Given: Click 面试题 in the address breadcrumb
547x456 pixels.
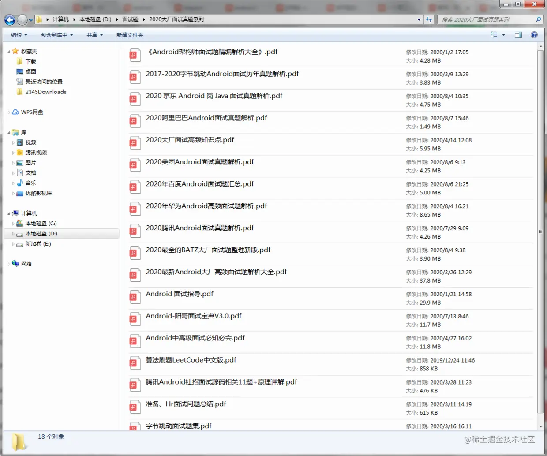Looking at the screenshot, I should coord(130,19).
